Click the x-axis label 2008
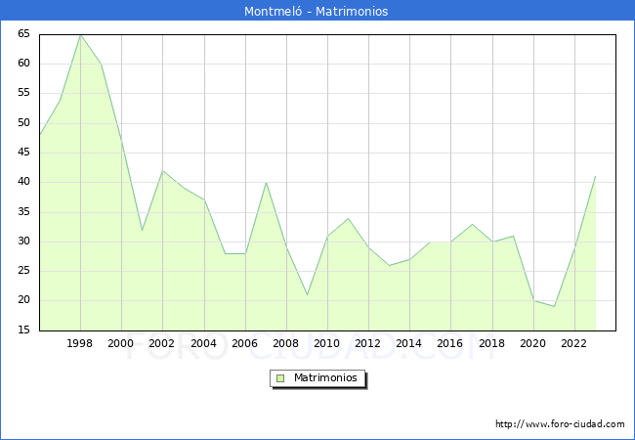Screen dimensions: 635x440 click(x=286, y=343)
